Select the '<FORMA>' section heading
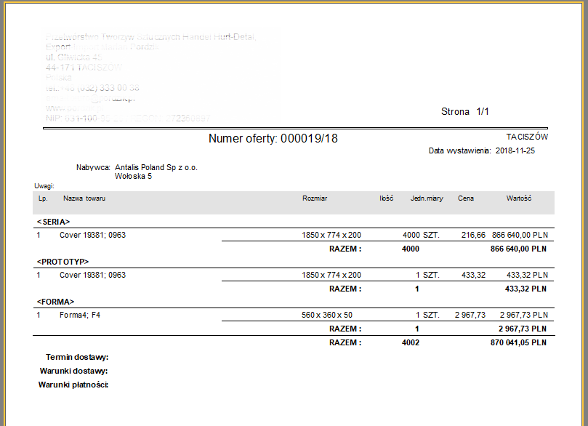This screenshot has width=588, height=426. tap(56, 301)
